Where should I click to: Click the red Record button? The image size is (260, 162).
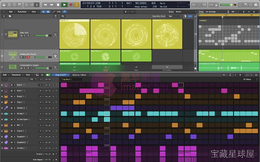point(71,5)
